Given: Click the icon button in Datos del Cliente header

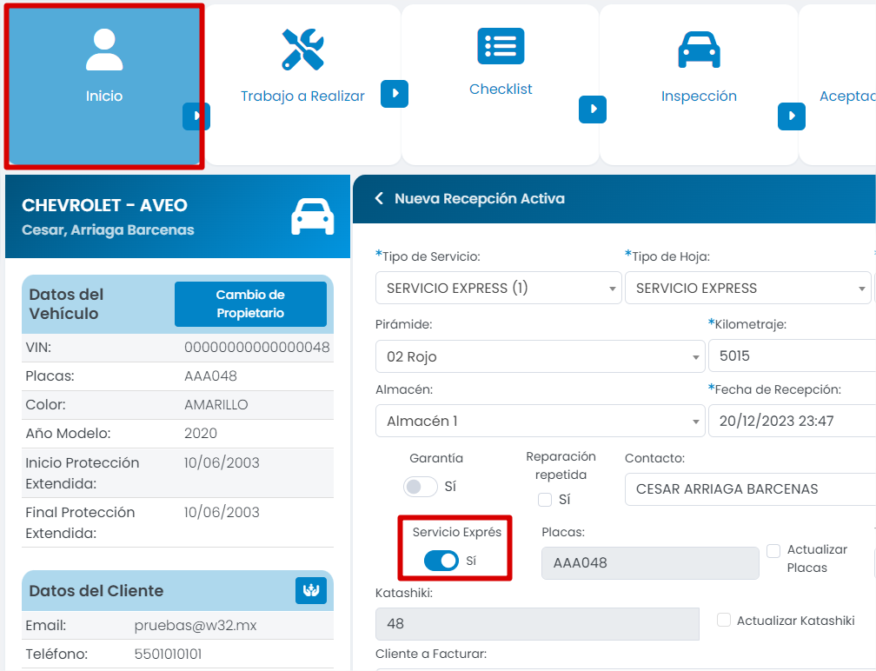Looking at the screenshot, I should pyautogui.click(x=311, y=590).
